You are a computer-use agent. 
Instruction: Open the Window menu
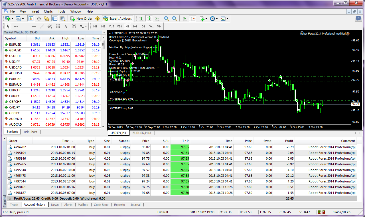pos(76,11)
